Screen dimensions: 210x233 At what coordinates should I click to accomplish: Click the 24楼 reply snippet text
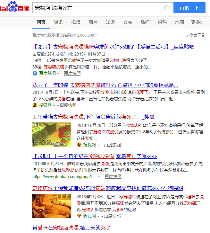tap(91, 60)
